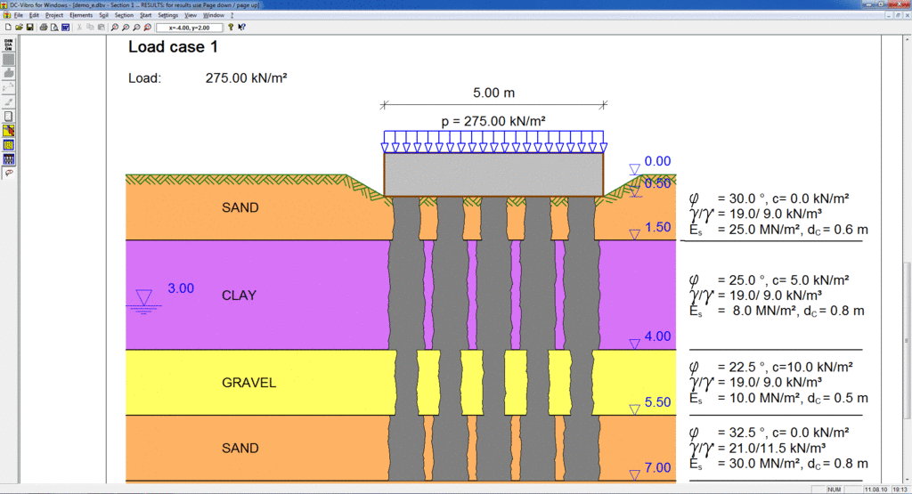Image resolution: width=912 pixels, height=494 pixels.
Task: Click the DIM dimension icon in left sidebar
Action: (9, 45)
